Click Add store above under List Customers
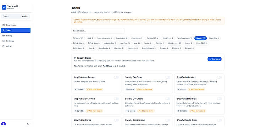Screen dimensions: 261x130 [x=95, y=111]
